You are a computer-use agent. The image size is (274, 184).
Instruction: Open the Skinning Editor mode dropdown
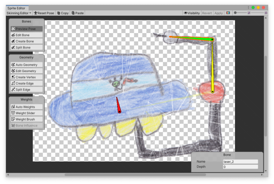[x=19, y=13]
